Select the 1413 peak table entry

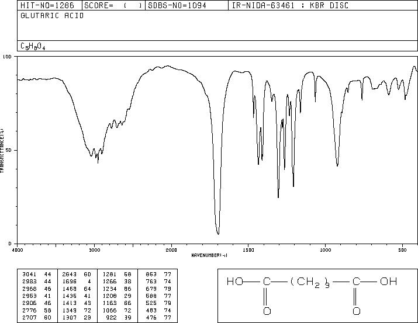(x=70, y=303)
